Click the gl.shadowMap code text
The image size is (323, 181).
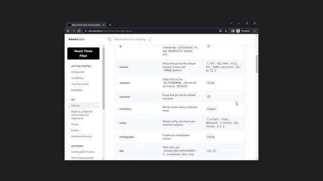pyautogui.click(x=173, y=82)
